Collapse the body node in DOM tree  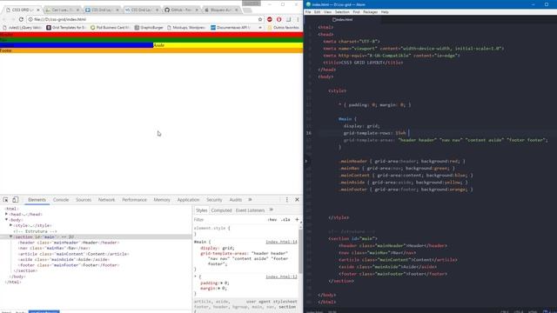pos(6,220)
